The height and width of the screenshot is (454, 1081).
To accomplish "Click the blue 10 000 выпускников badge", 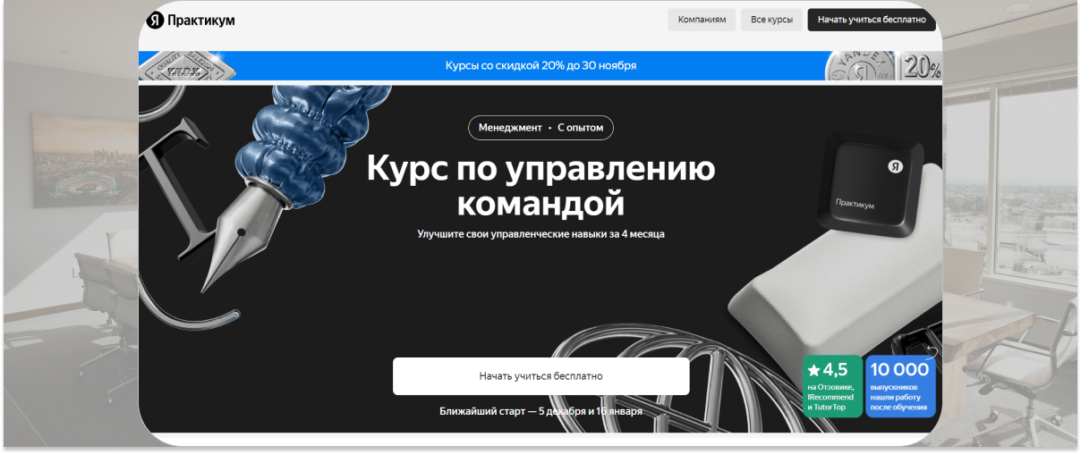I will (x=900, y=387).
